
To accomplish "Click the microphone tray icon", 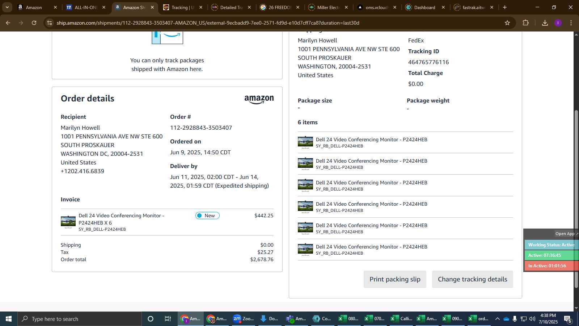I will (x=515, y=319).
